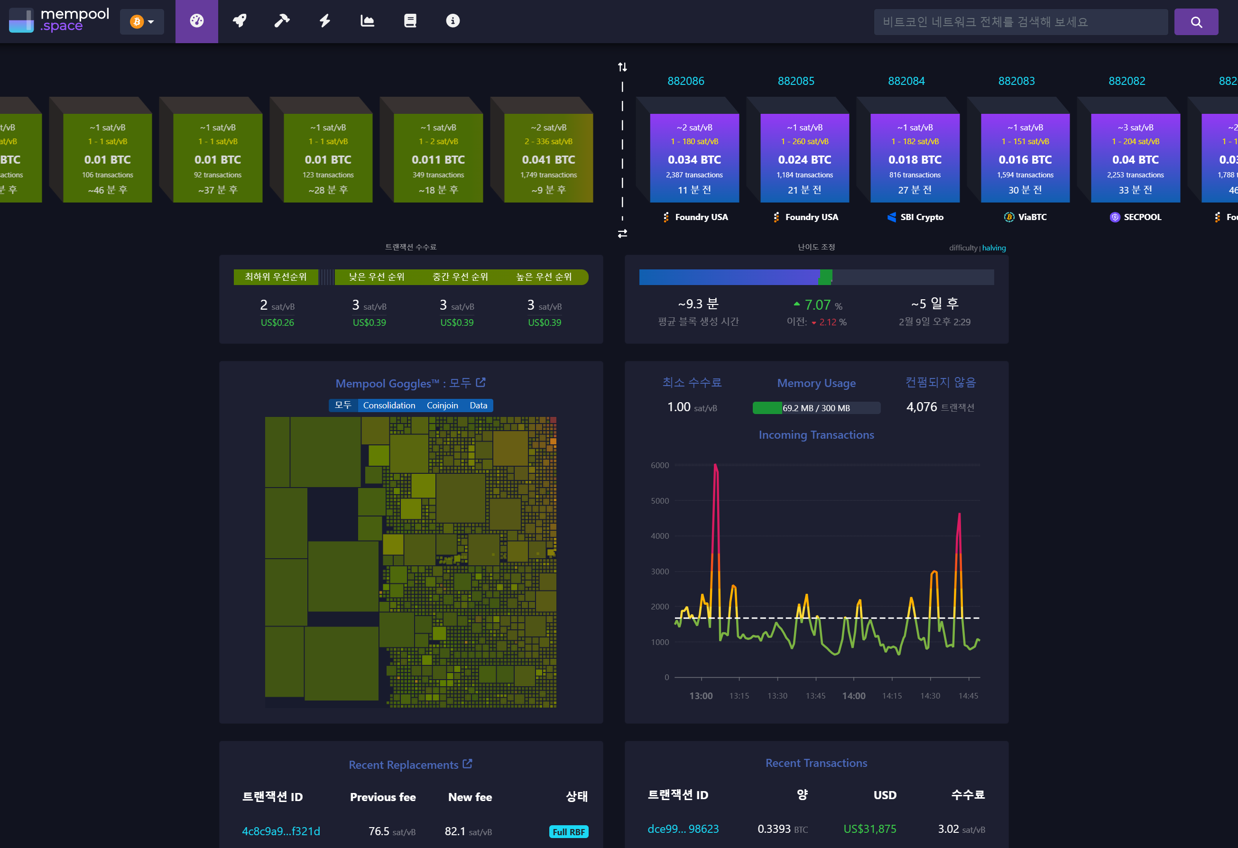
Task: Expand Mempool Goggles via external link icon
Action: (480, 382)
